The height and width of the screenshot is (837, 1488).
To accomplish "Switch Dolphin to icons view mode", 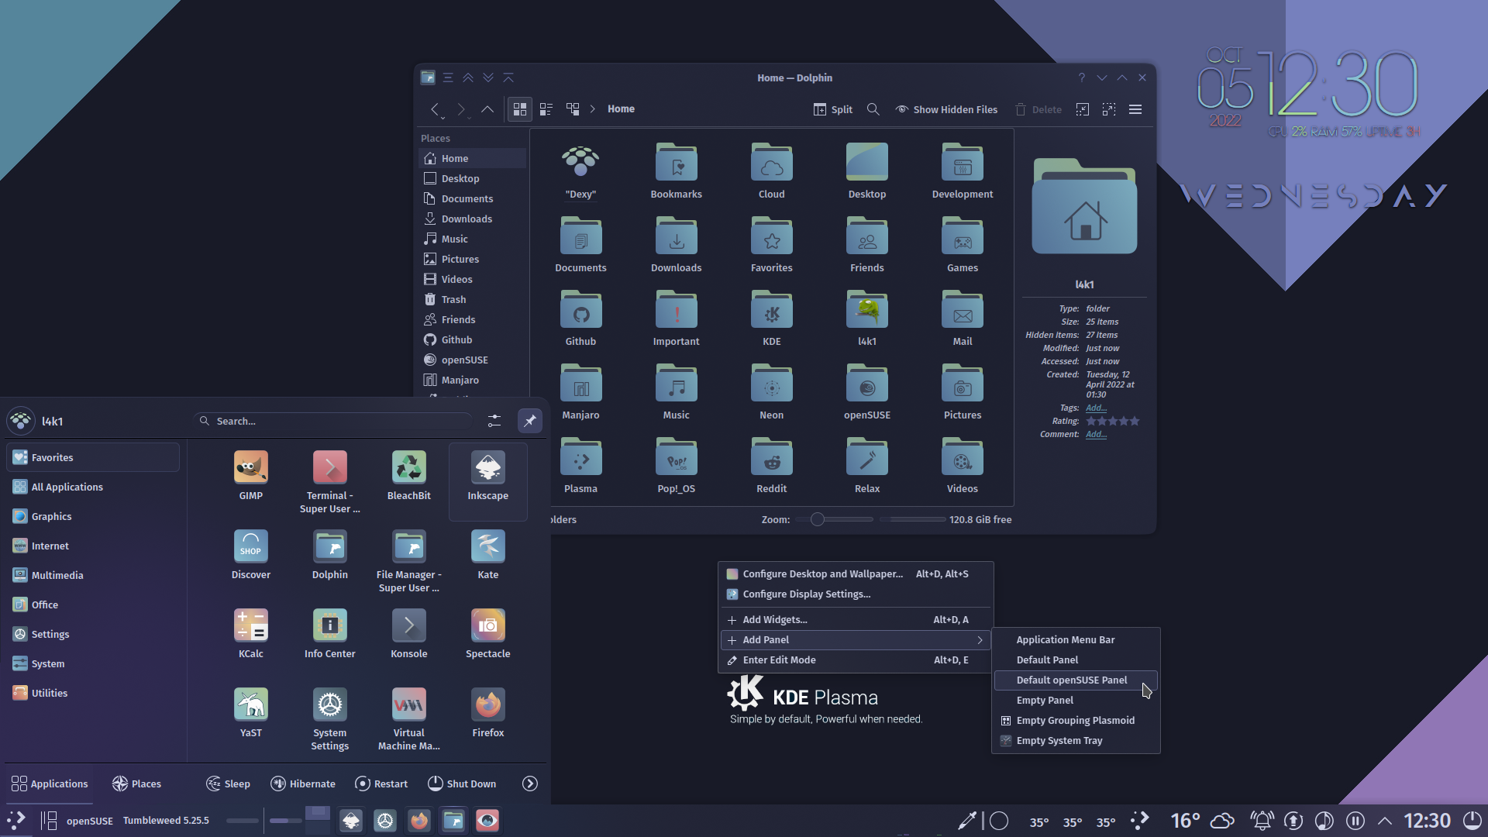I will 520,109.
